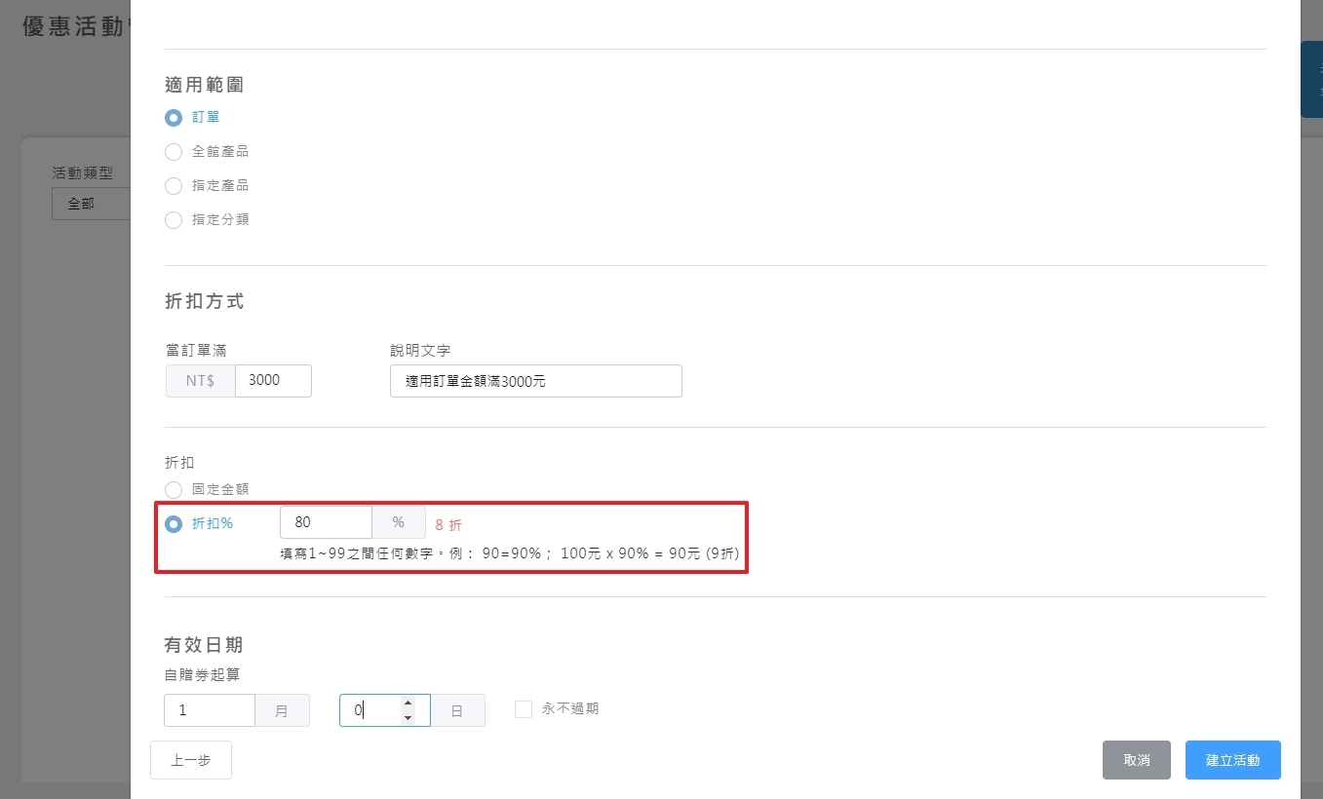Screen dimensions: 1323x799
Task: Focus the 說明文字 description text field
Action: (x=535, y=382)
